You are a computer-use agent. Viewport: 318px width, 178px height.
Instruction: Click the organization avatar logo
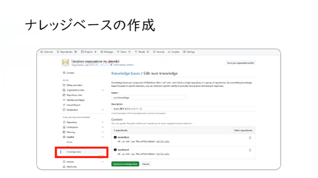coord(65,63)
